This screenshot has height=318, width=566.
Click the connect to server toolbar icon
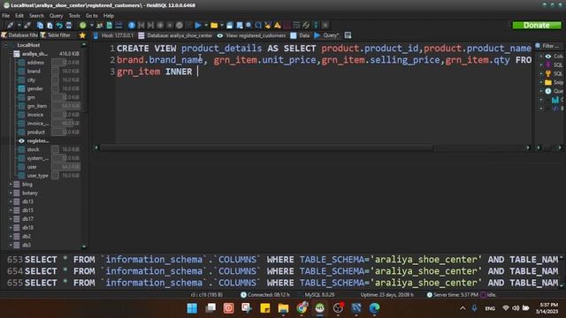coord(10,26)
